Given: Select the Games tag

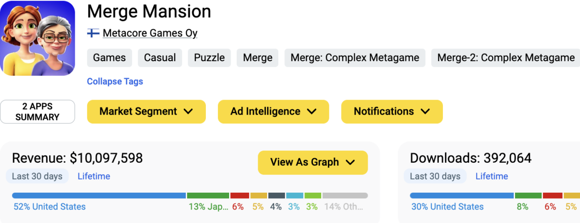Looking at the screenshot, I should pos(109,58).
